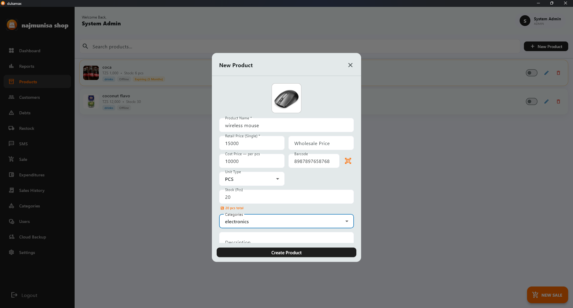
Task: Click the barcode scanner icon
Action: point(348,161)
